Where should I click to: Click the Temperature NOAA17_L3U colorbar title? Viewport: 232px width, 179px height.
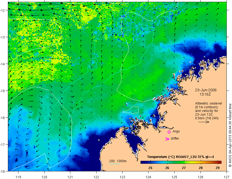point(180,157)
